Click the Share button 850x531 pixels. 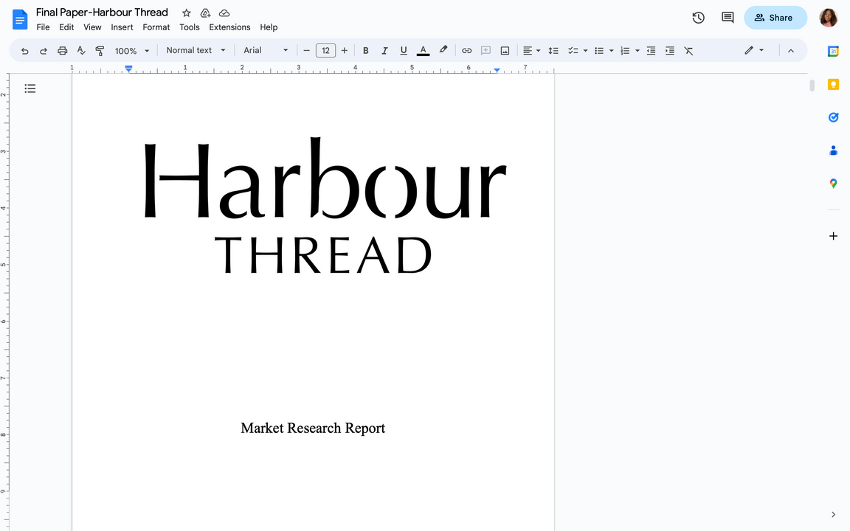(775, 18)
